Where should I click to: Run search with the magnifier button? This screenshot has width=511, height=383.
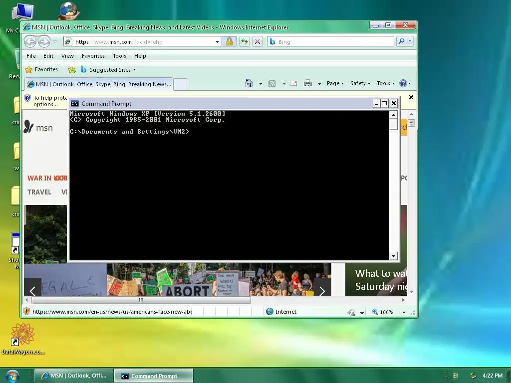(402, 41)
